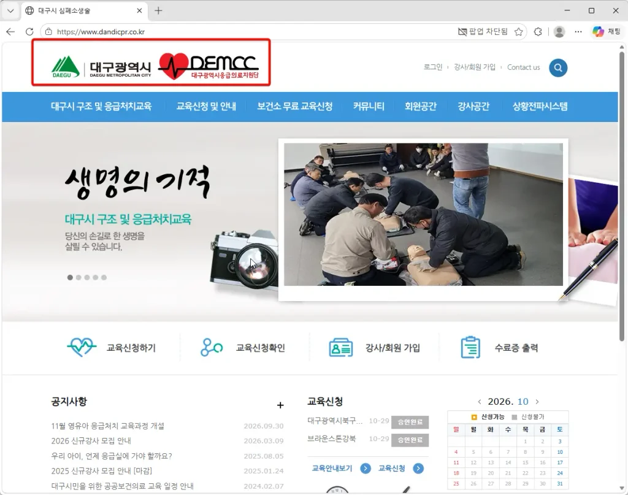Open browser extensions icon
The width and height of the screenshot is (628, 495).
point(538,32)
